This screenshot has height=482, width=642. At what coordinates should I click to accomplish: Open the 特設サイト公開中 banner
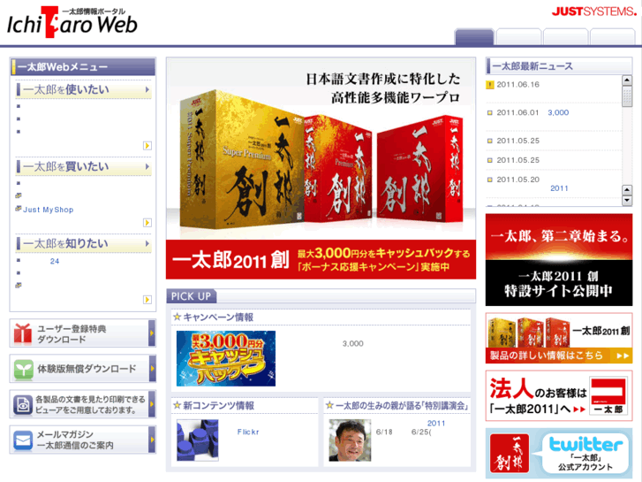pos(559,260)
